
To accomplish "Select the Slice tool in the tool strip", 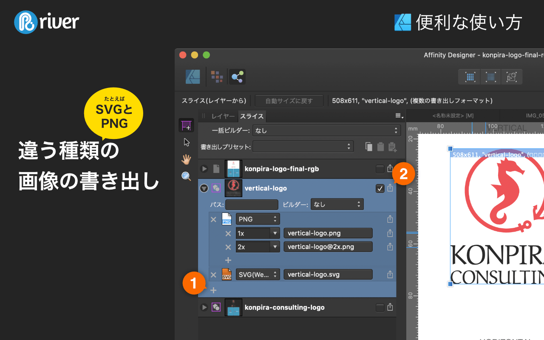I will (x=186, y=125).
